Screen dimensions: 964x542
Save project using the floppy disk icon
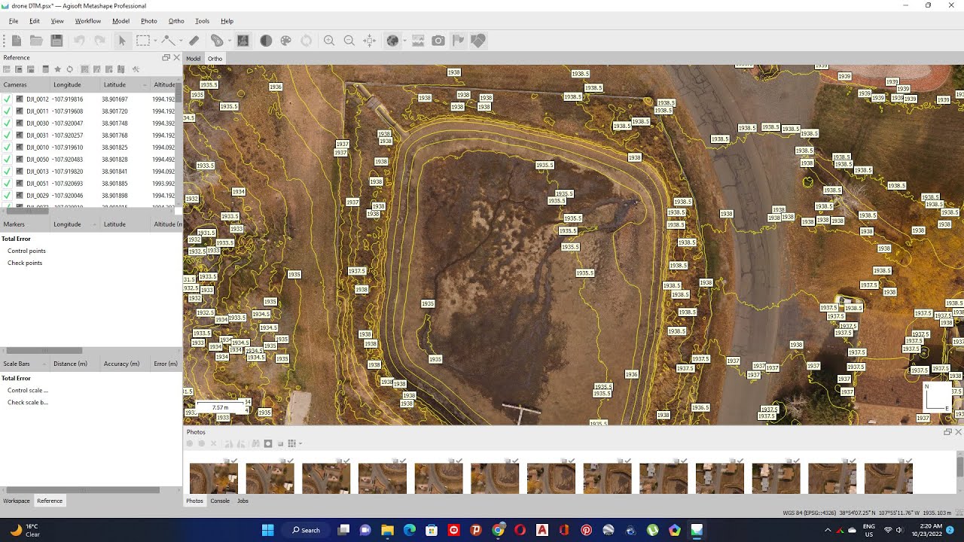click(56, 41)
